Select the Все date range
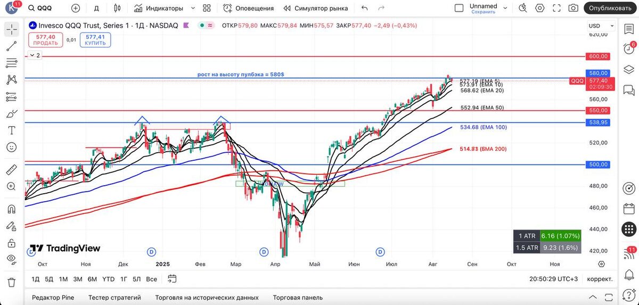The height and width of the screenshot is (305, 639). point(152,279)
